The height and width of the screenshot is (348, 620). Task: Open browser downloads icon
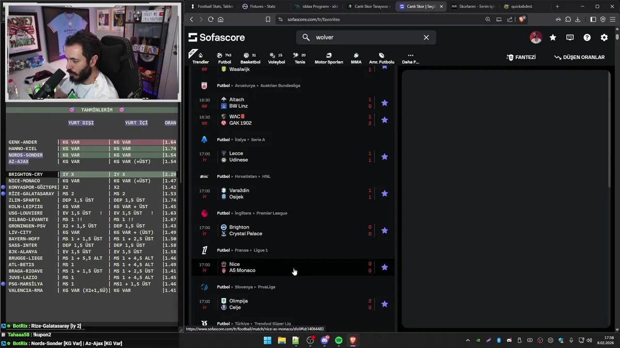coord(578,19)
